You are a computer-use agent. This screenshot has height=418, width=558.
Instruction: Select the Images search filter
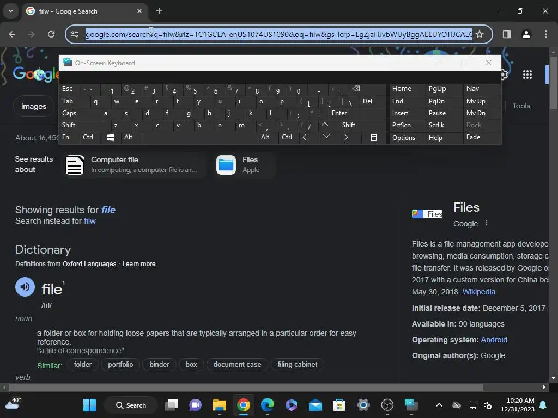click(x=33, y=106)
